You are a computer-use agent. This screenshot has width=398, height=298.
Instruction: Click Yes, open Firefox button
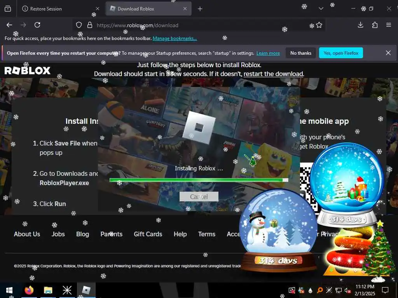(340, 53)
